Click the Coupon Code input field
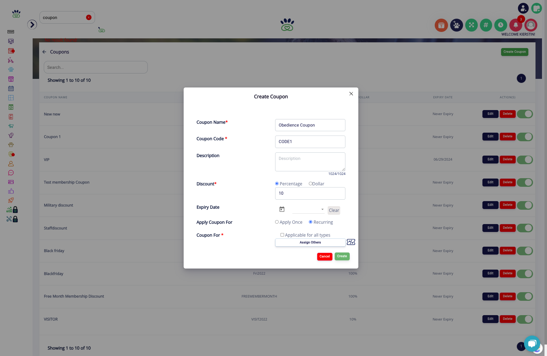The height and width of the screenshot is (356, 547). click(x=310, y=142)
